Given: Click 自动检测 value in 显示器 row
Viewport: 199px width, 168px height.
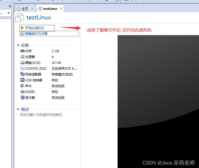Looking at the screenshot, I should tap(58, 98).
